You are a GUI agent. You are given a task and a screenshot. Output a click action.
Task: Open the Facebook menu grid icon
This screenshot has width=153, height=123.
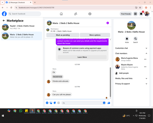tap(135, 14)
